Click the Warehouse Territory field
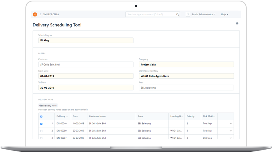Screen dimensions: 272x153 click(186, 76)
